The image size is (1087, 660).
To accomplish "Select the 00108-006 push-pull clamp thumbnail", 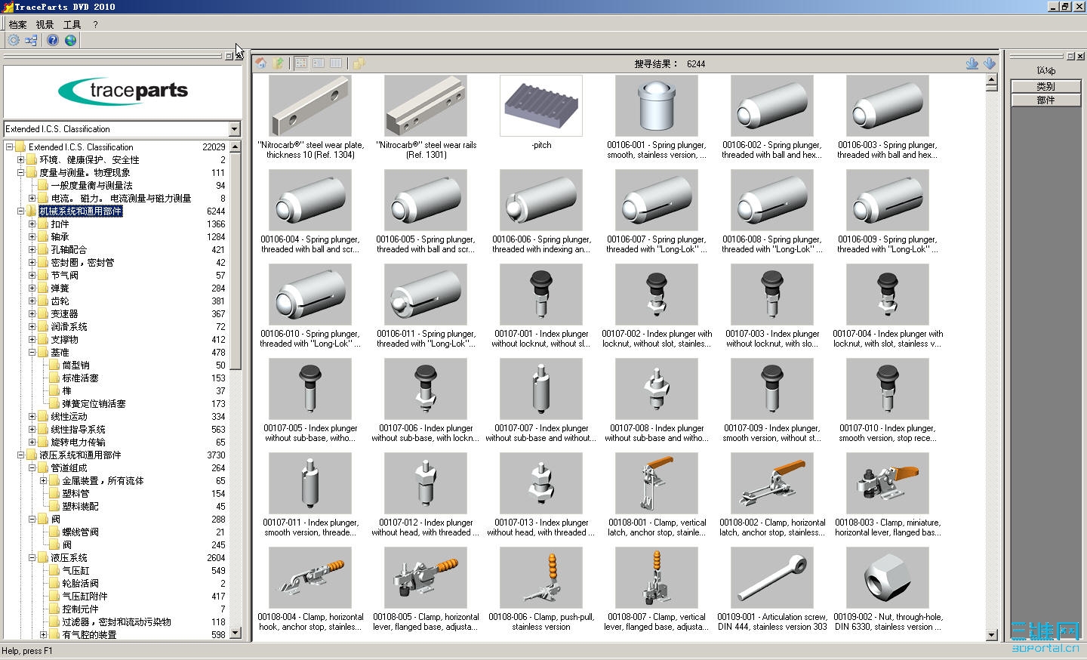I will pos(541,578).
